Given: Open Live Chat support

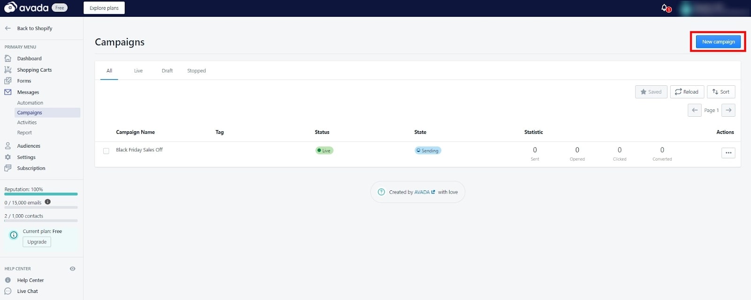Looking at the screenshot, I should tap(27, 291).
